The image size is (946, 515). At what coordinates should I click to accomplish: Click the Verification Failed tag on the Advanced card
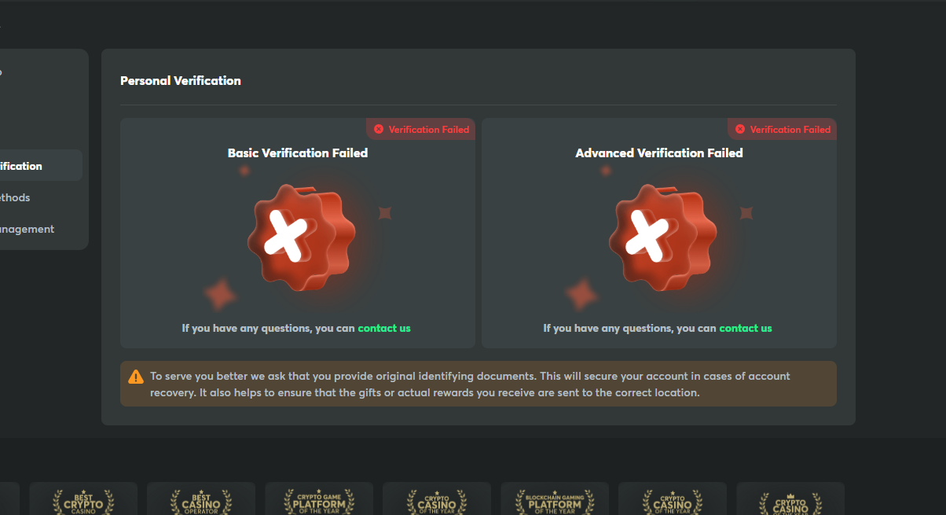[x=783, y=129]
